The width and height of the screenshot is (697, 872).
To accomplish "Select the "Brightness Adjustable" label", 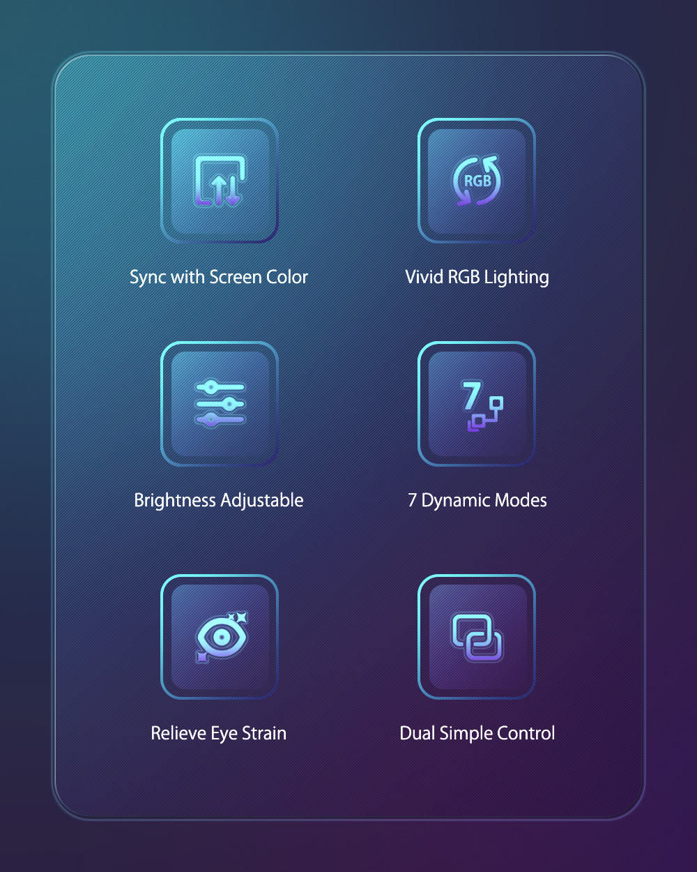I will pyautogui.click(x=219, y=500).
